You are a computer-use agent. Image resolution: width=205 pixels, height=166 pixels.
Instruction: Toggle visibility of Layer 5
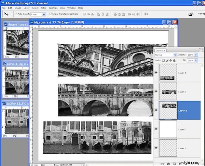click(157, 129)
